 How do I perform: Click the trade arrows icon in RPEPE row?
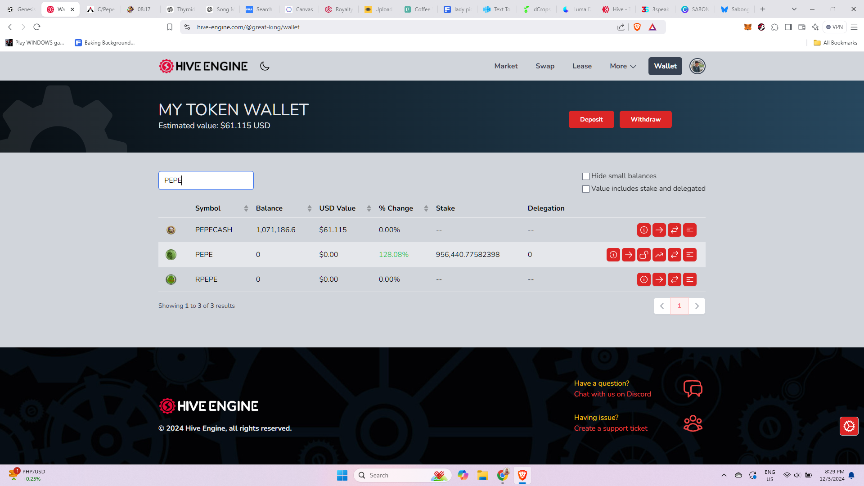pos(675,279)
